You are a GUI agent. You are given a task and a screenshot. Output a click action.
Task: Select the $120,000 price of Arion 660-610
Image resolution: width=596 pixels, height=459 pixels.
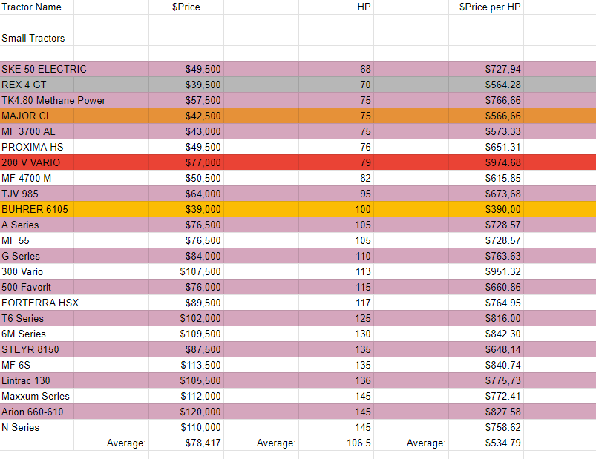[x=186, y=412]
